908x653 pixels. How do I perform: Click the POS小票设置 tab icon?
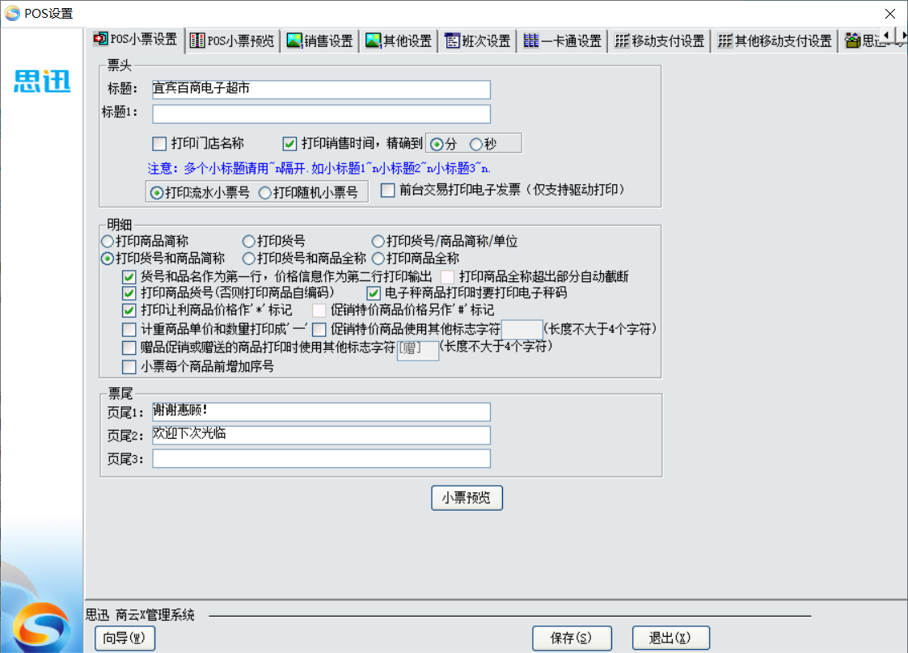pos(101,40)
